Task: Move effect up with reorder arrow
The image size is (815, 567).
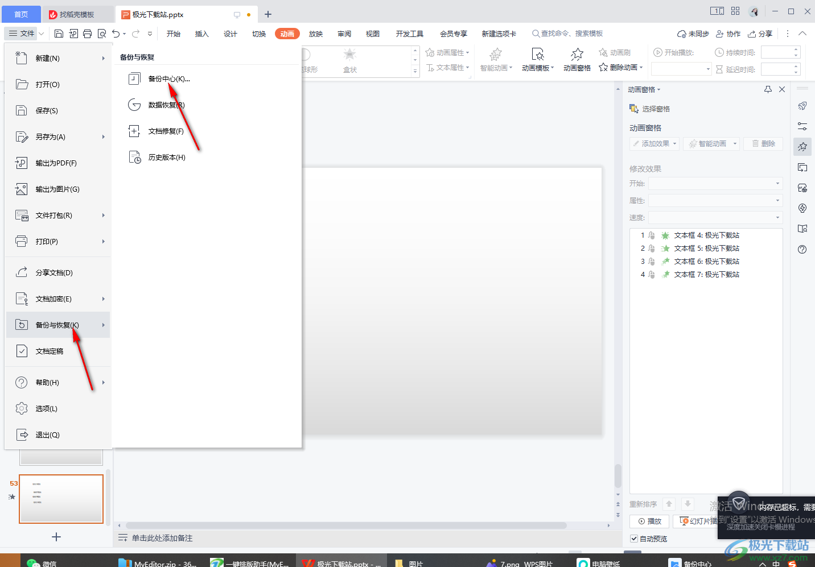Action: (x=669, y=504)
